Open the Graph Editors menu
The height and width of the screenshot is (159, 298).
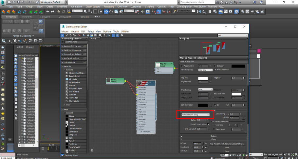(x=93, y=7)
